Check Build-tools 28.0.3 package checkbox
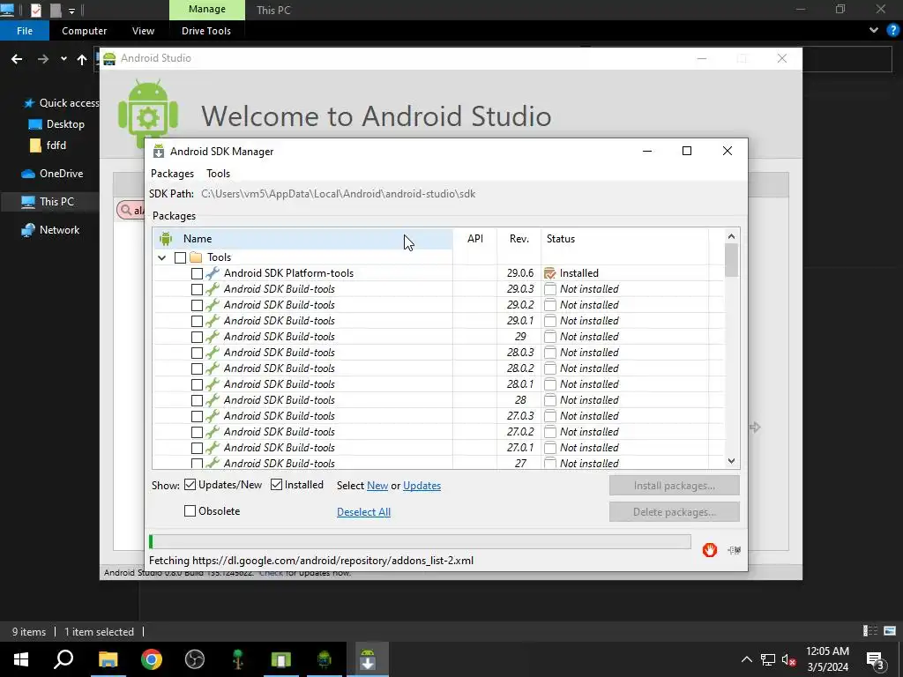This screenshot has width=903, height=677. [197, 353]
